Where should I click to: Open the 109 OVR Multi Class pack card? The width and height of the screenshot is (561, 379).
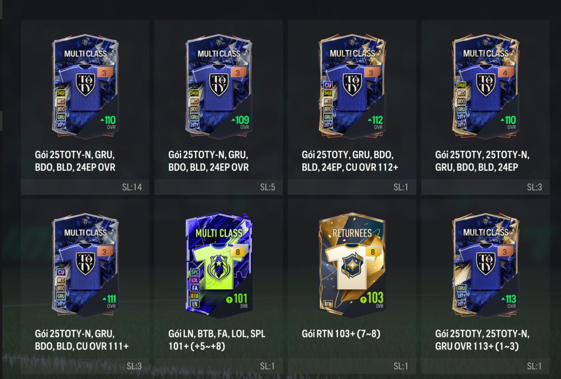pos(219,86)
